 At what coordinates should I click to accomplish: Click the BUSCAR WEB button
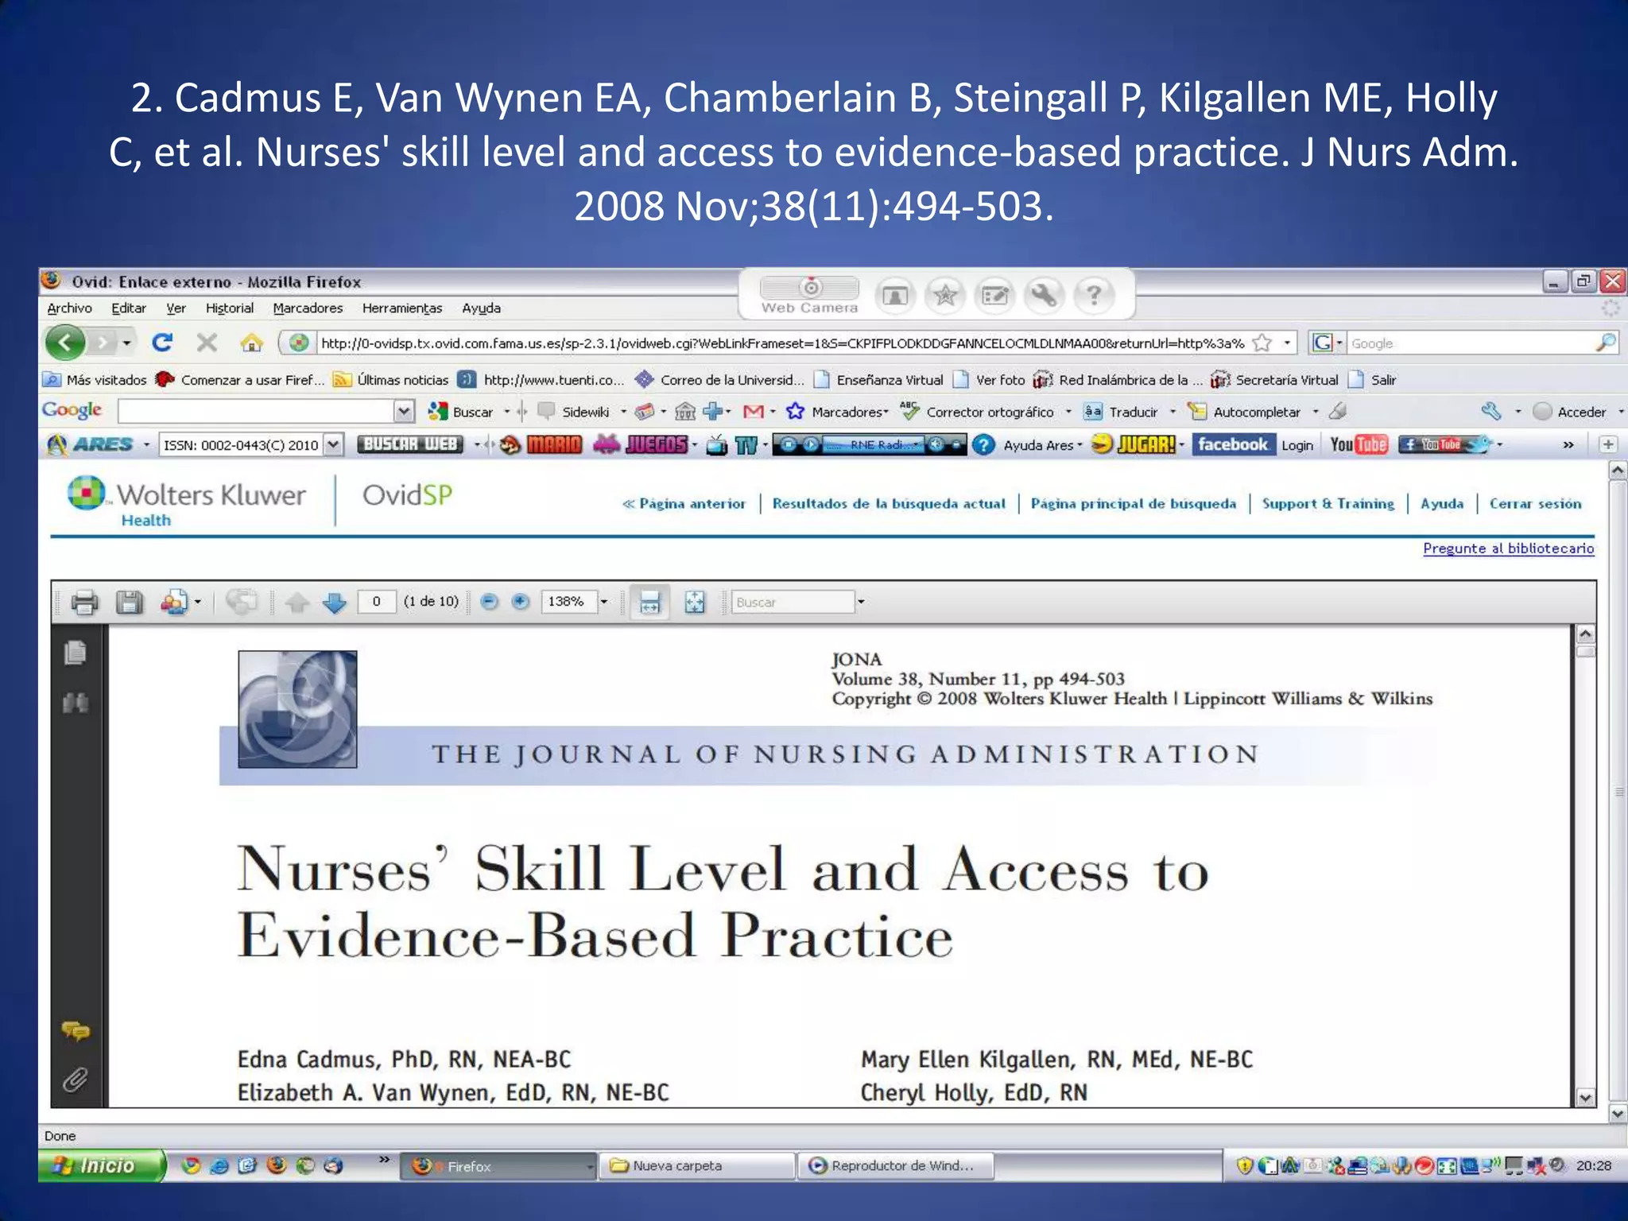click(410, 444)
